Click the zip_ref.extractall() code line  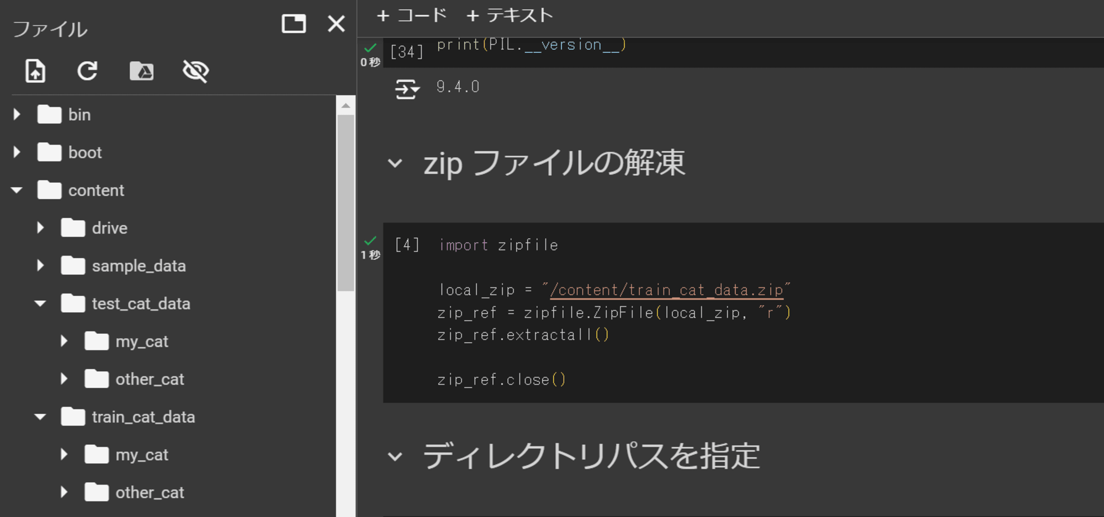pos(523,335)
